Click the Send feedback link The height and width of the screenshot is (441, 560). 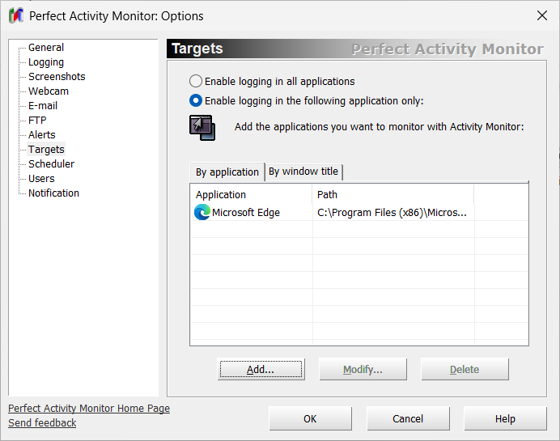point(42,423)
